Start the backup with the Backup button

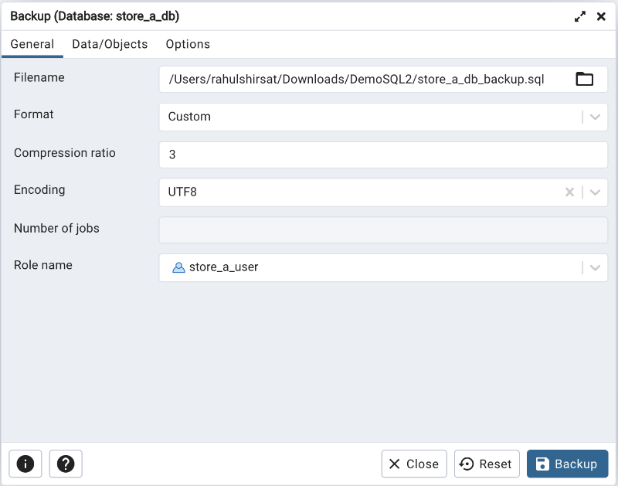(567, 464)
